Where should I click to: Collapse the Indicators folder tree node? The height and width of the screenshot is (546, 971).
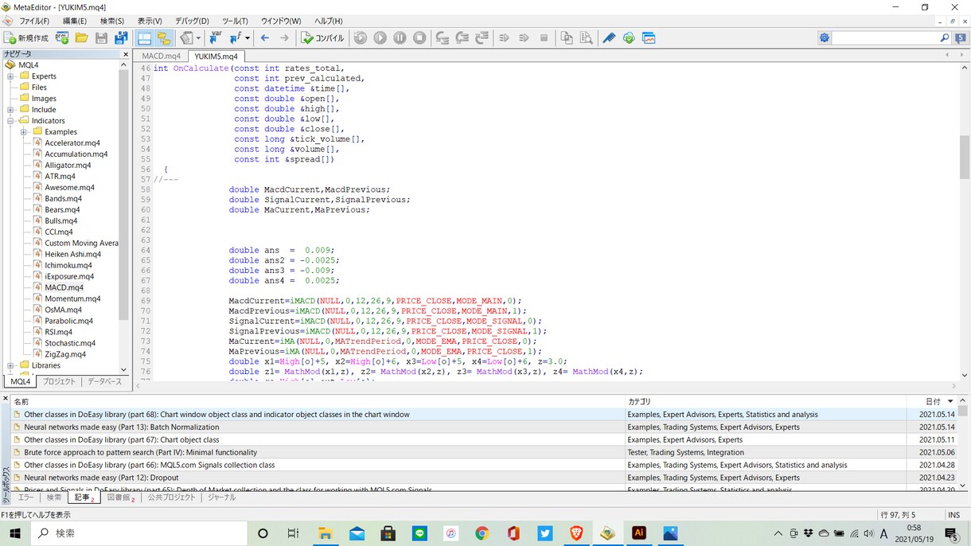11,121
